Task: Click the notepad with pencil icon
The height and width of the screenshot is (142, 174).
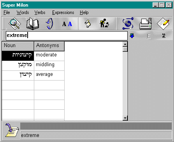Action: pyautogui.click(x=163, y=24)
